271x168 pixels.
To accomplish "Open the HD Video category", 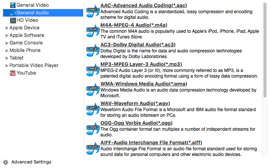I will coord(27,20).
